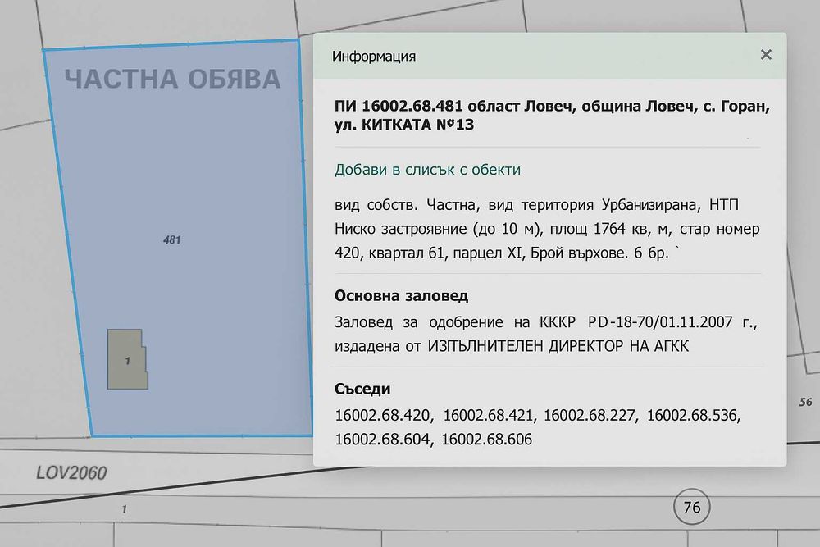Click neighbor ID 16002.68.420
The image size is (820, 547).
coord(382,415)
